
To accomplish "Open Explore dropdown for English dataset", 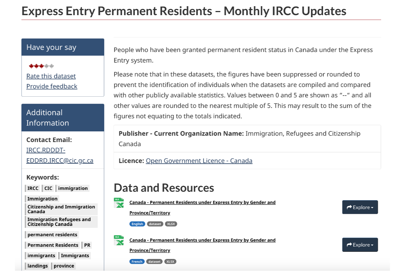I will (360, 207).
